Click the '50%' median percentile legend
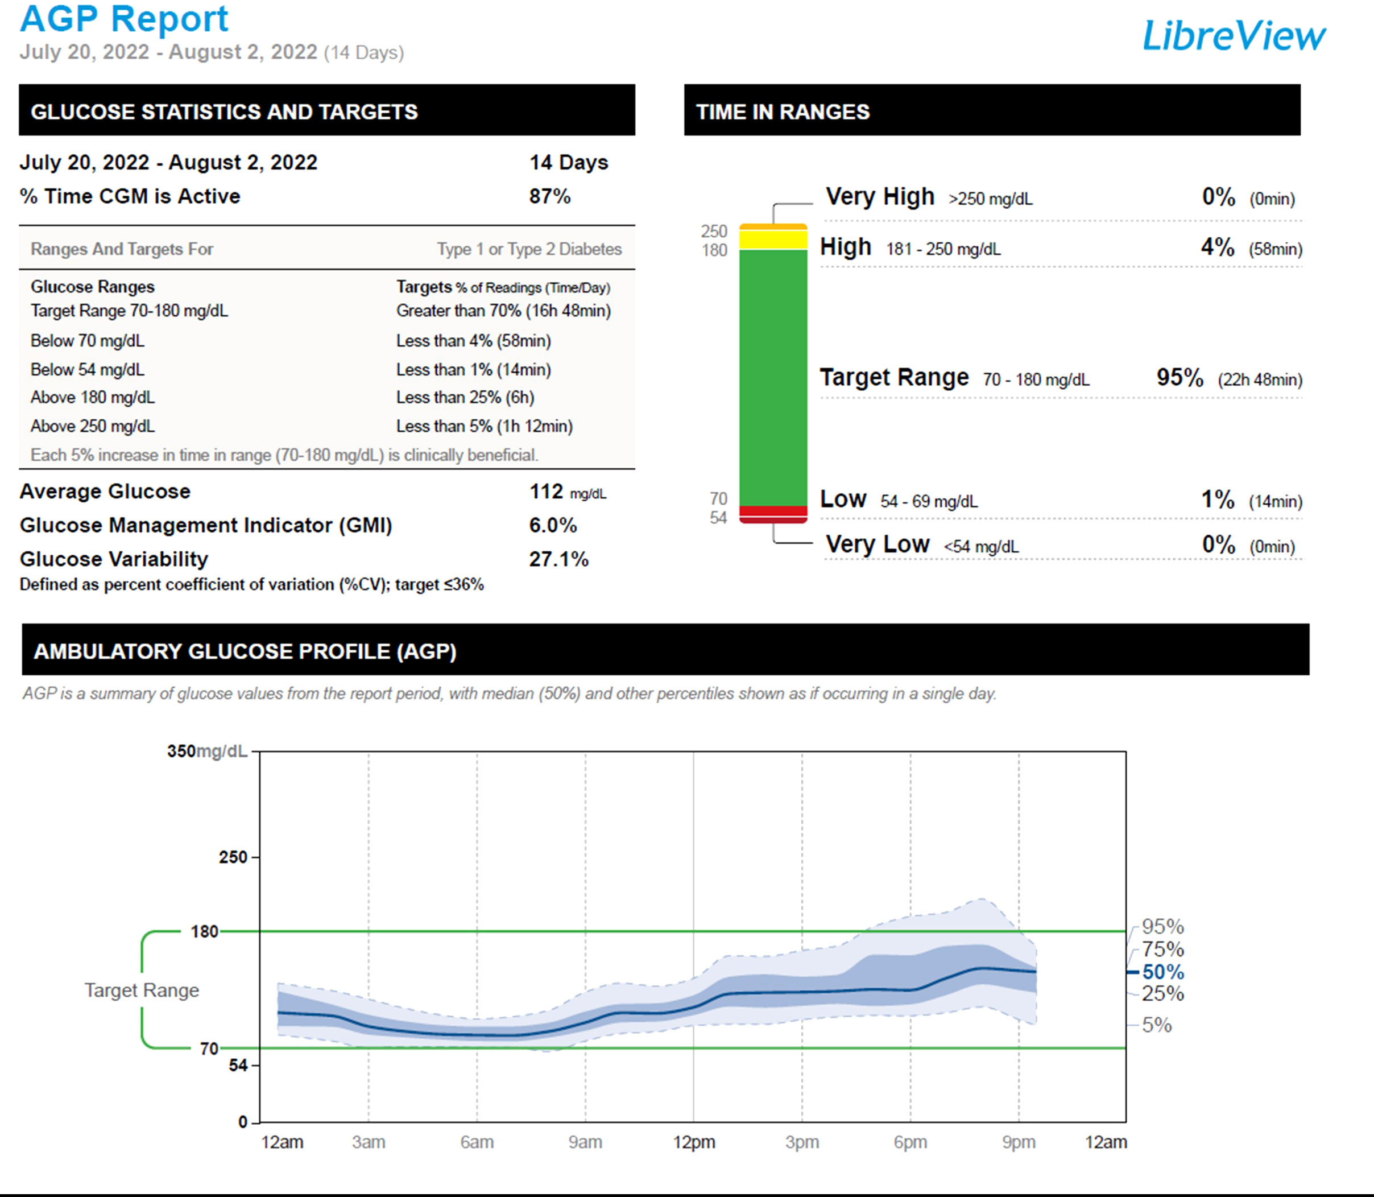This screenshot has width=1374, height=1197. click(x=1163, y=972)
